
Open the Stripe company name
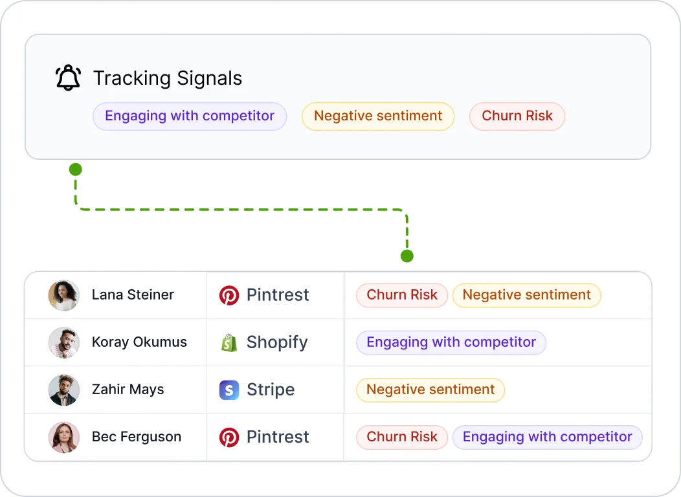[271, 390]
